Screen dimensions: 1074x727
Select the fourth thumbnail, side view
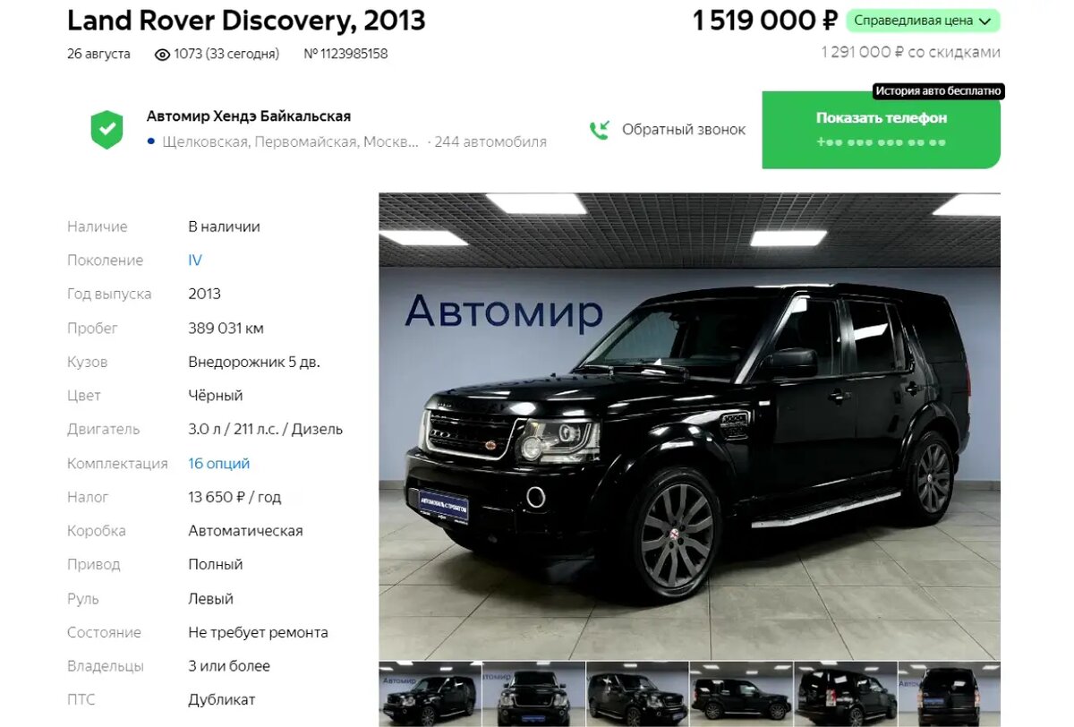click(741, 695)
